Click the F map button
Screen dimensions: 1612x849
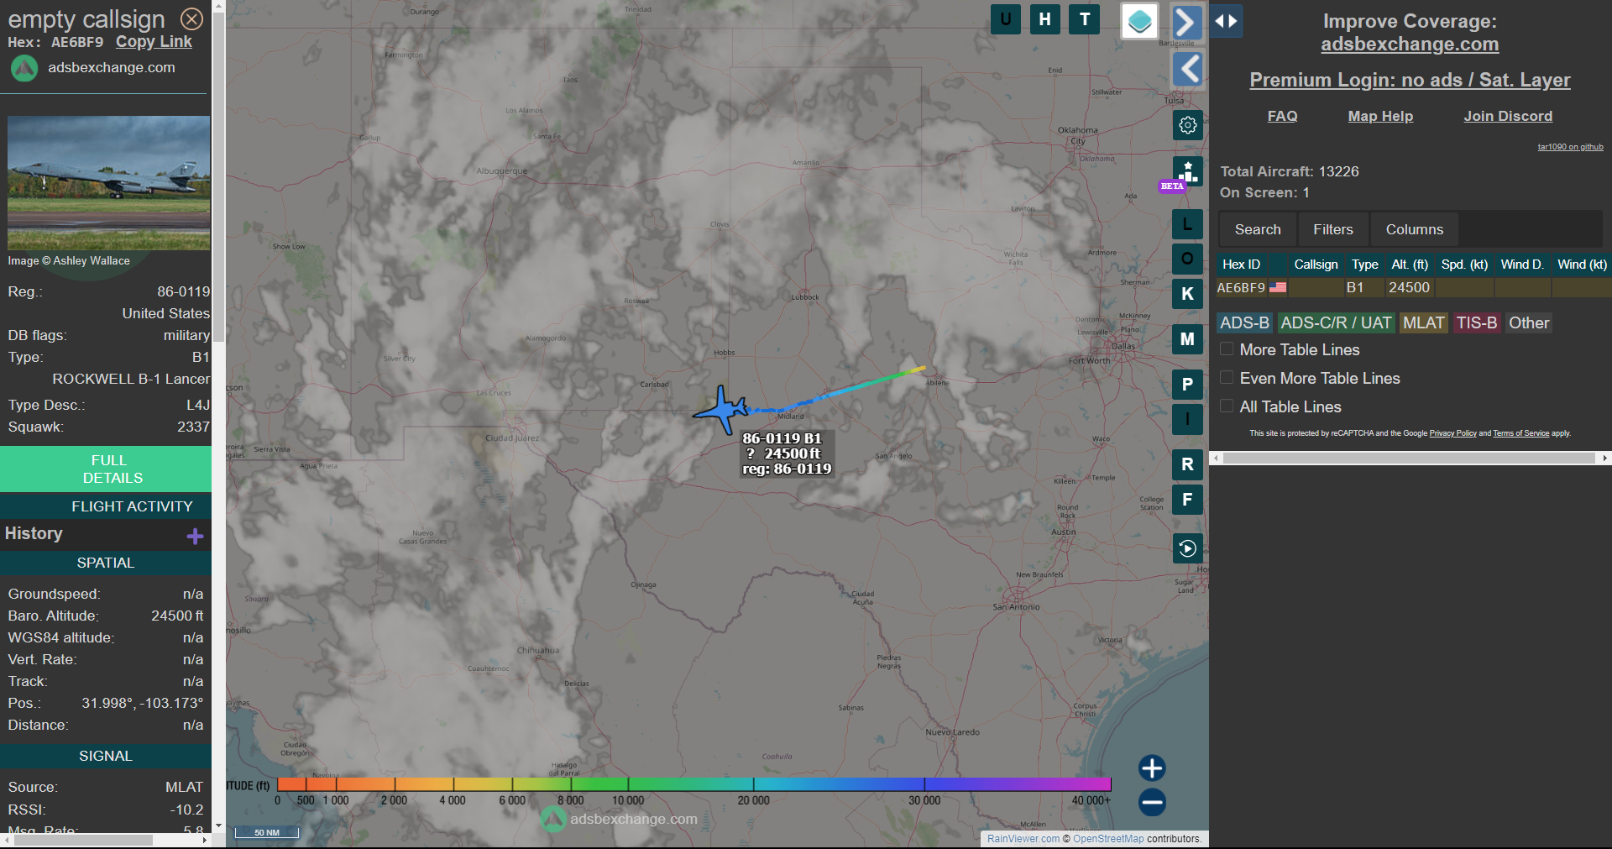(1187, 500)
